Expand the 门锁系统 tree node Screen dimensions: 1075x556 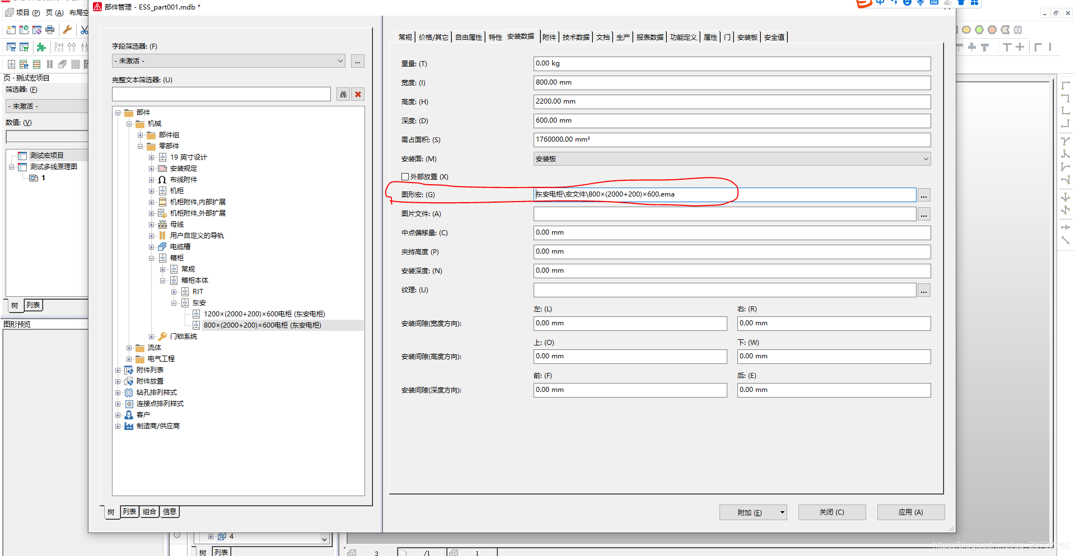151,337
